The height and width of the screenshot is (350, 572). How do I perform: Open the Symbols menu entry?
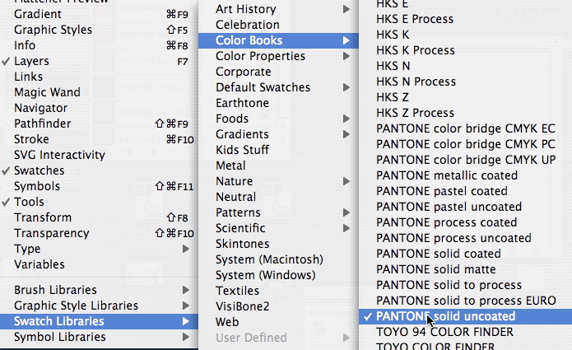pos(99,186)
